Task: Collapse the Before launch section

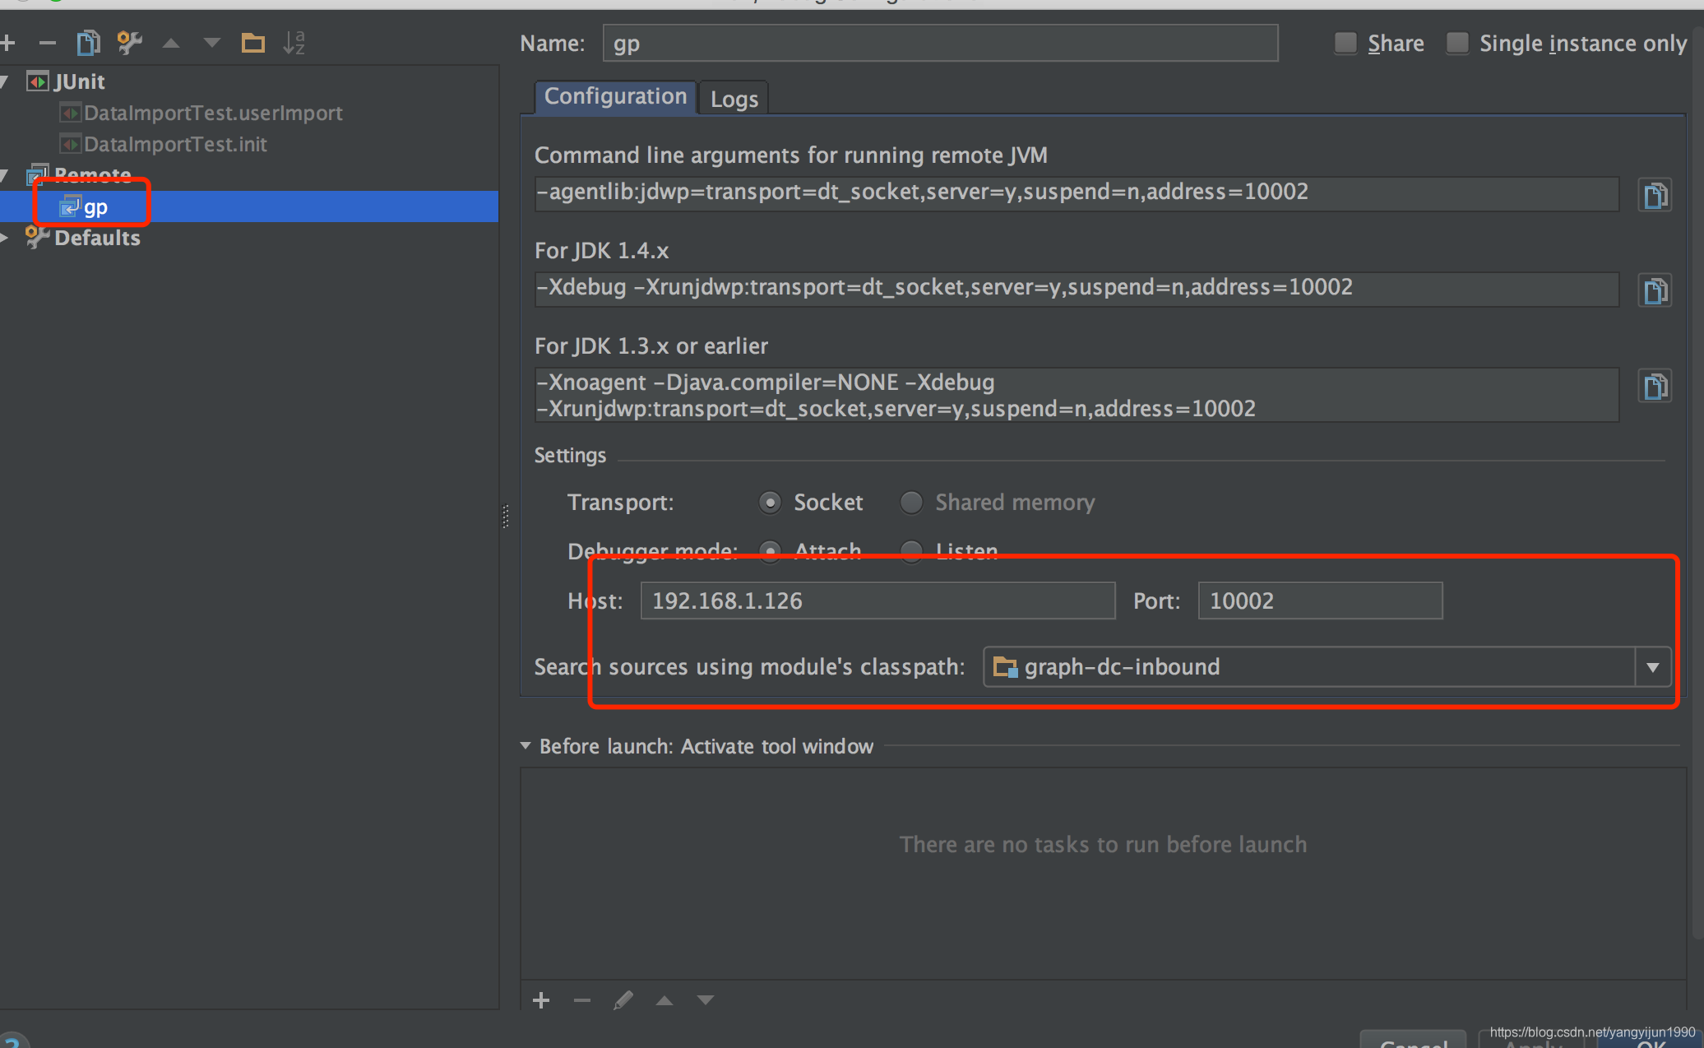Action: pos(526,746)
